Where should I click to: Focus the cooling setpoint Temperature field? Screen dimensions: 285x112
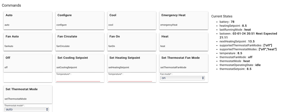pos(78,79)
